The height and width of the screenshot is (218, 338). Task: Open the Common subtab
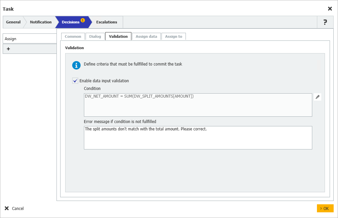point(73,36)
